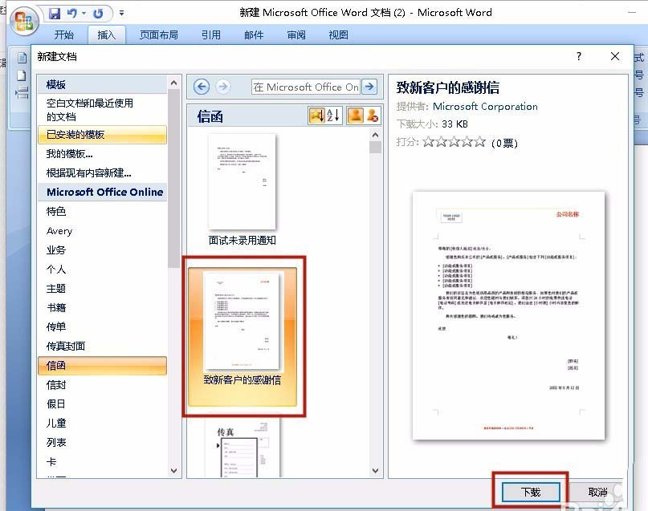Screen dimensions: 648x511
Task: Select the 信函 category
Action: [103, 366]
